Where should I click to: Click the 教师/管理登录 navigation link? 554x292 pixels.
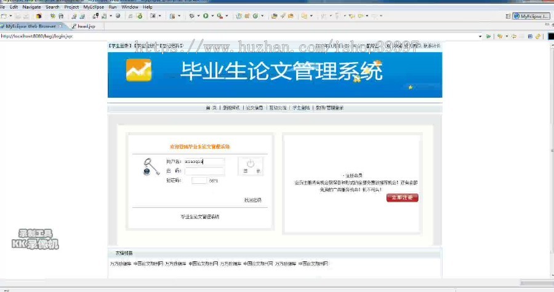click(x=330, y=108)
